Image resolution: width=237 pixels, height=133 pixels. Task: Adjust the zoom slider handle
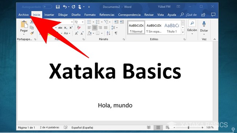click(189, 128)
